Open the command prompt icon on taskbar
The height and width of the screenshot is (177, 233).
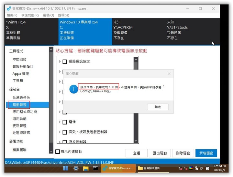(x=95, y=168)
